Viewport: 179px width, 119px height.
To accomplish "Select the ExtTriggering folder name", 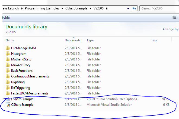I will (21, 88).
